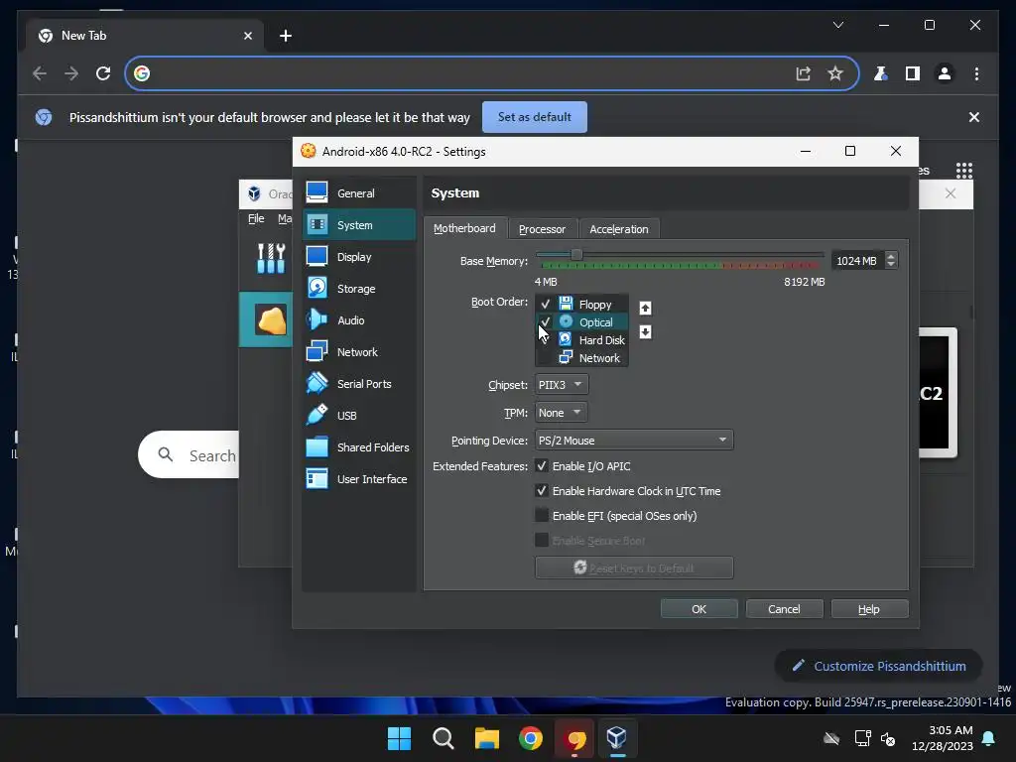Click the Base Memory value field
This screenshot has height=762, width=1016.
(x=858, y=261)
